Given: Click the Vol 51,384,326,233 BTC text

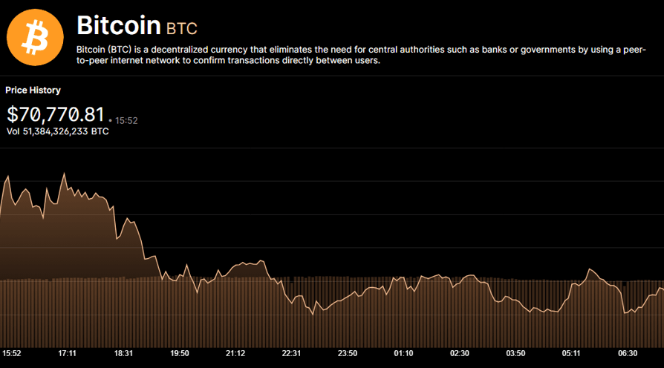Looking at the screenshot, I should (58, 131).
